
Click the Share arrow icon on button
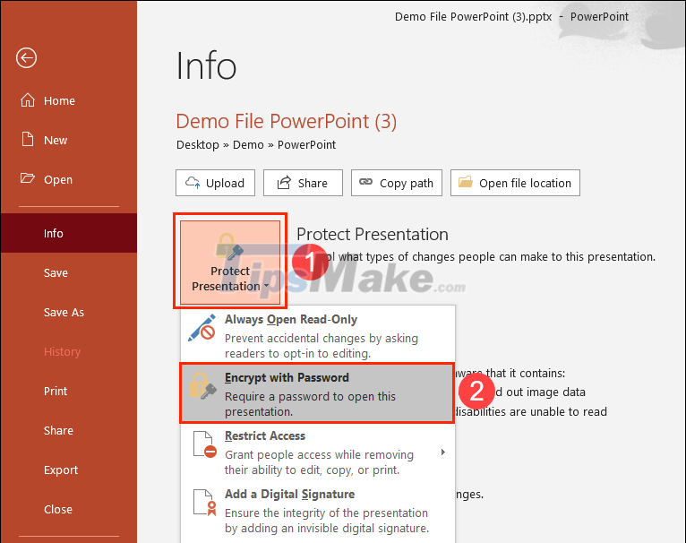[x=284, y=182]
